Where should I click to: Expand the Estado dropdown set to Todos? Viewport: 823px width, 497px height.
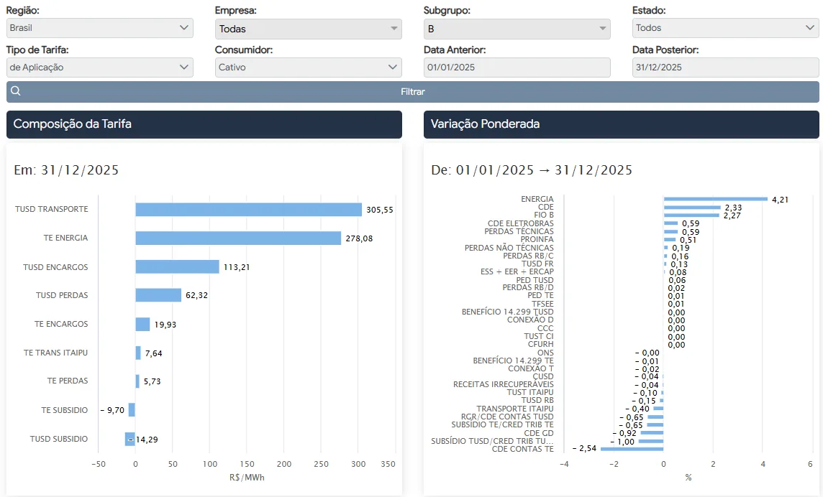(725, 28)
